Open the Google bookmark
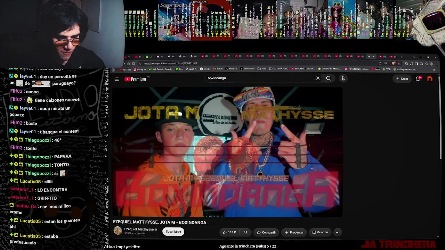The image size is (445, 250). pyautogui.click(x=205, y=69)
